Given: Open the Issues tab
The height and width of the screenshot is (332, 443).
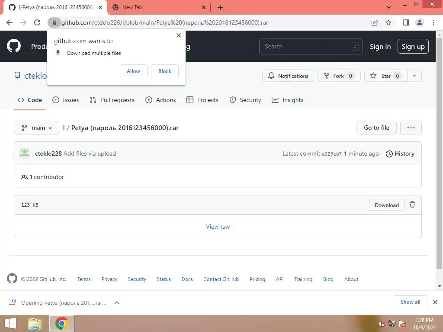Looking at the screenshot, I should coord(66,100).
